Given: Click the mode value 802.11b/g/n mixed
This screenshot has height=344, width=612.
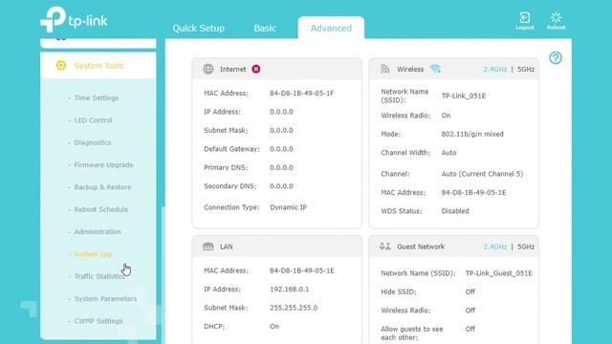Looking at the screenshot, I should click(472, 134).
